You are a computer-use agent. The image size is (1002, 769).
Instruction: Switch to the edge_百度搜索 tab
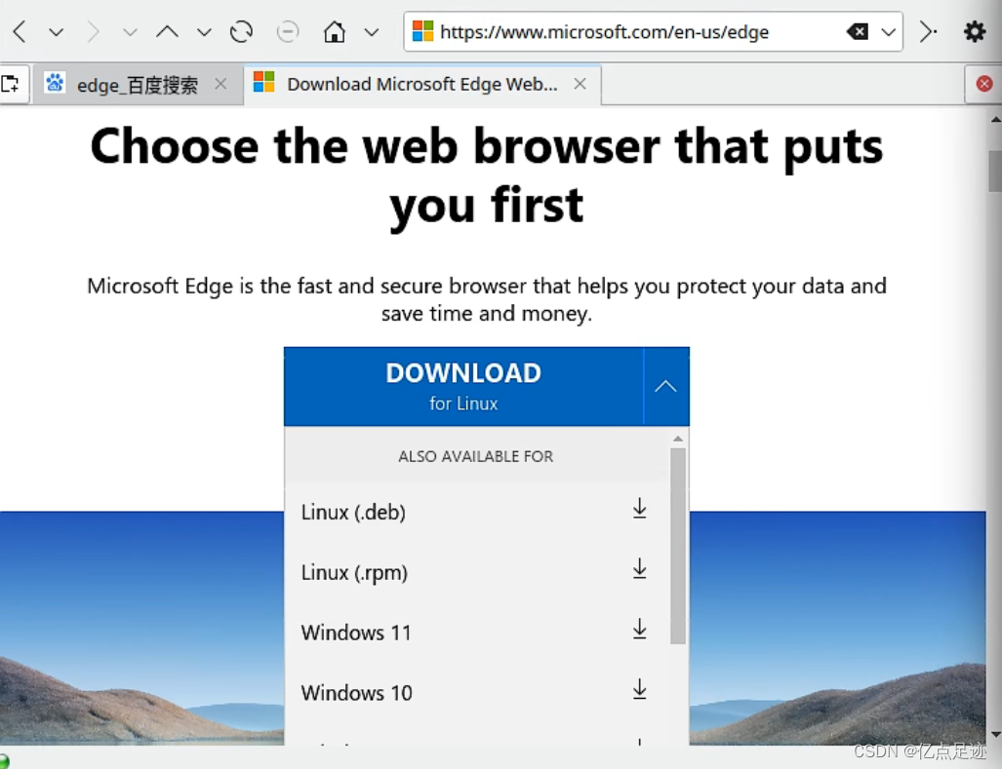(137, 84)
